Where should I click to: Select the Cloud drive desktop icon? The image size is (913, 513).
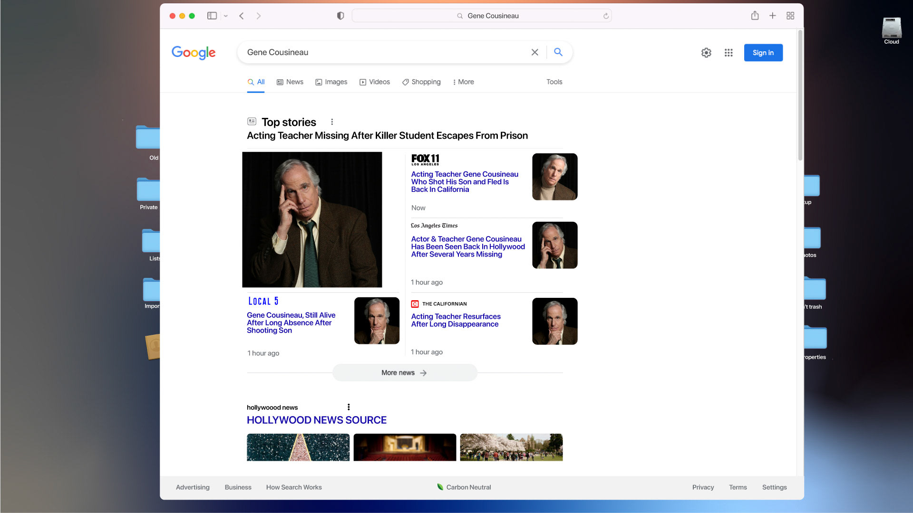[892, 31]
